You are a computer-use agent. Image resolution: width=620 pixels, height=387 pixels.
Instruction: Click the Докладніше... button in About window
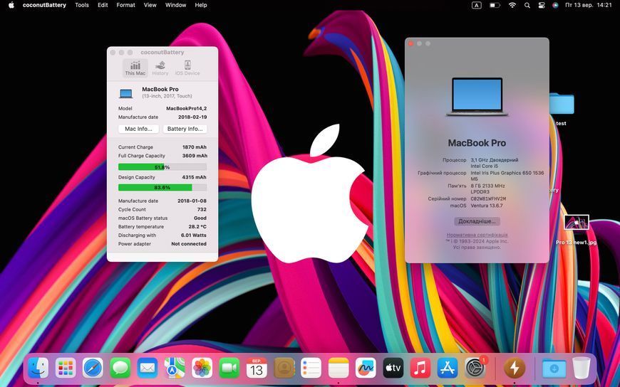click(477, 221)
